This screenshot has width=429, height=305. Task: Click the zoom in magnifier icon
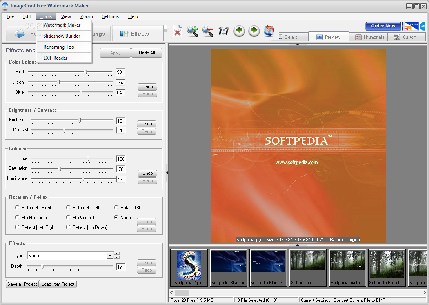click(x=193, y=31)
